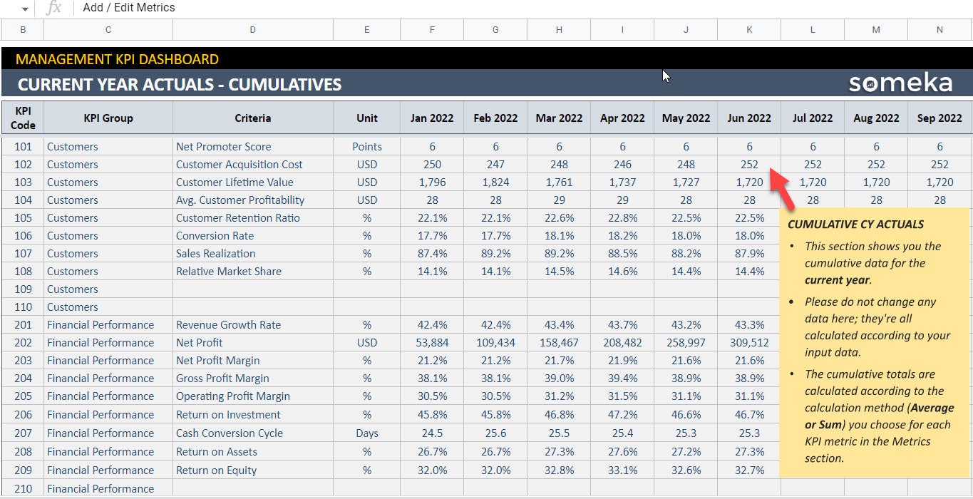Select the Return on Equity cell
The image size is (973, 499).
tap(253, 470)
